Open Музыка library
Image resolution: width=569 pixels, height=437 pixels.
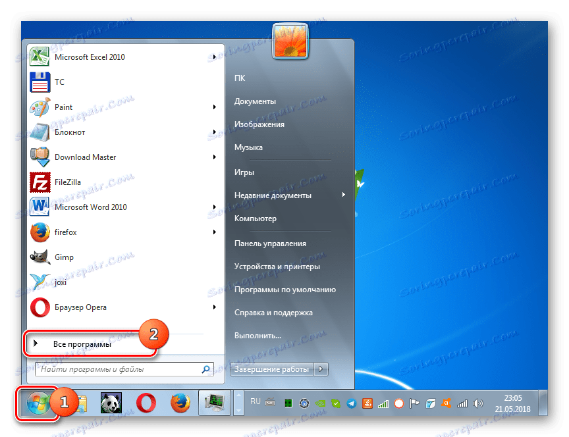[x=248, y=147]
